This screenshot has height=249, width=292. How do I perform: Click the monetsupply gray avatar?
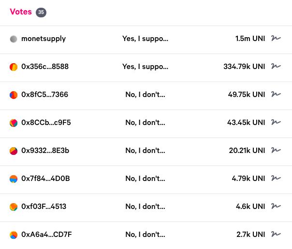(x=14, y=39)
